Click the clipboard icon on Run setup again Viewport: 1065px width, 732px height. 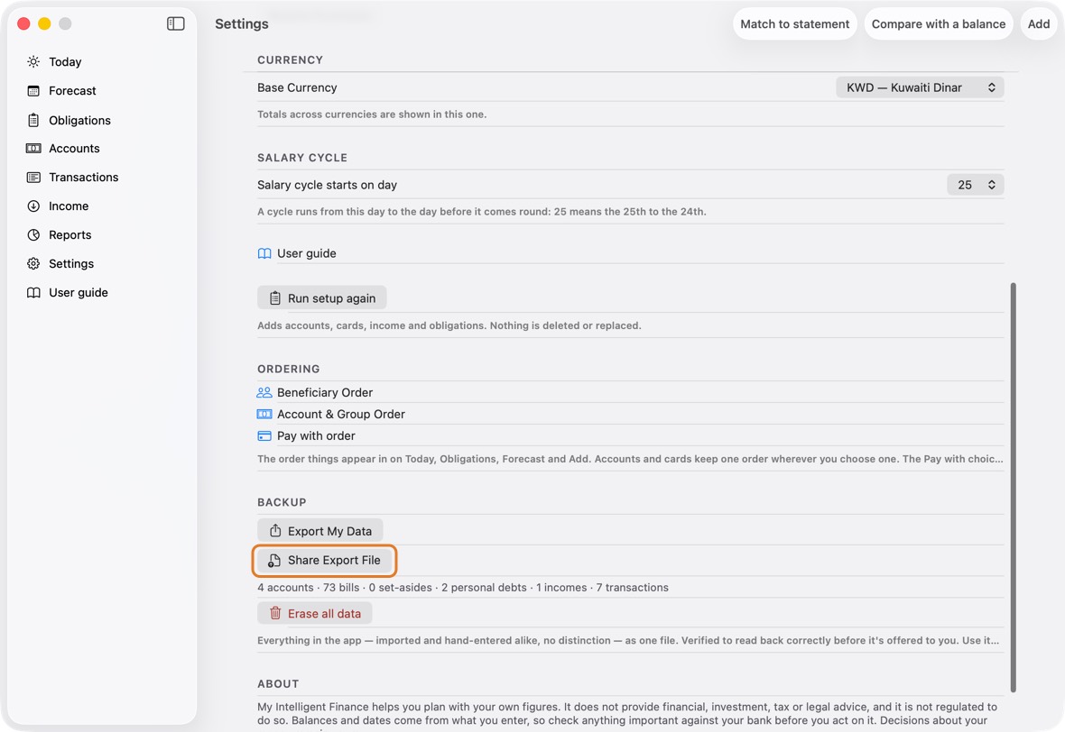pos(275,298)
